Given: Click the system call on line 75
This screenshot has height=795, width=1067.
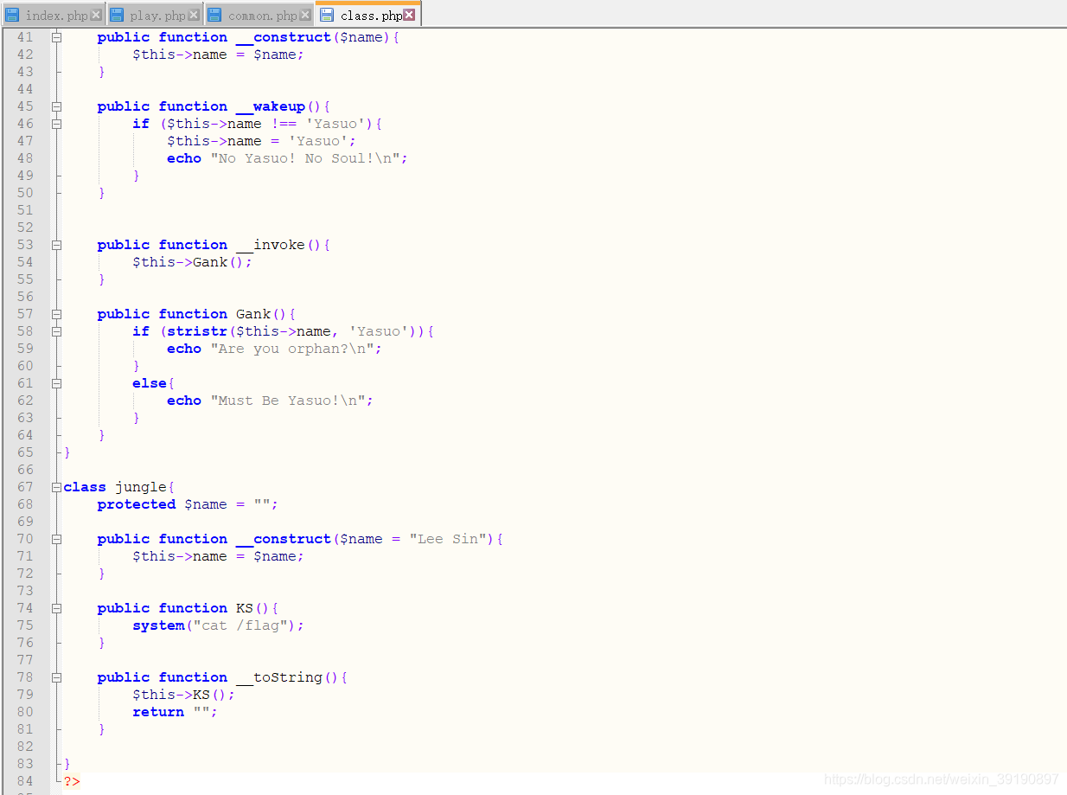Looking at the screenshot, I should coord(158,625).
